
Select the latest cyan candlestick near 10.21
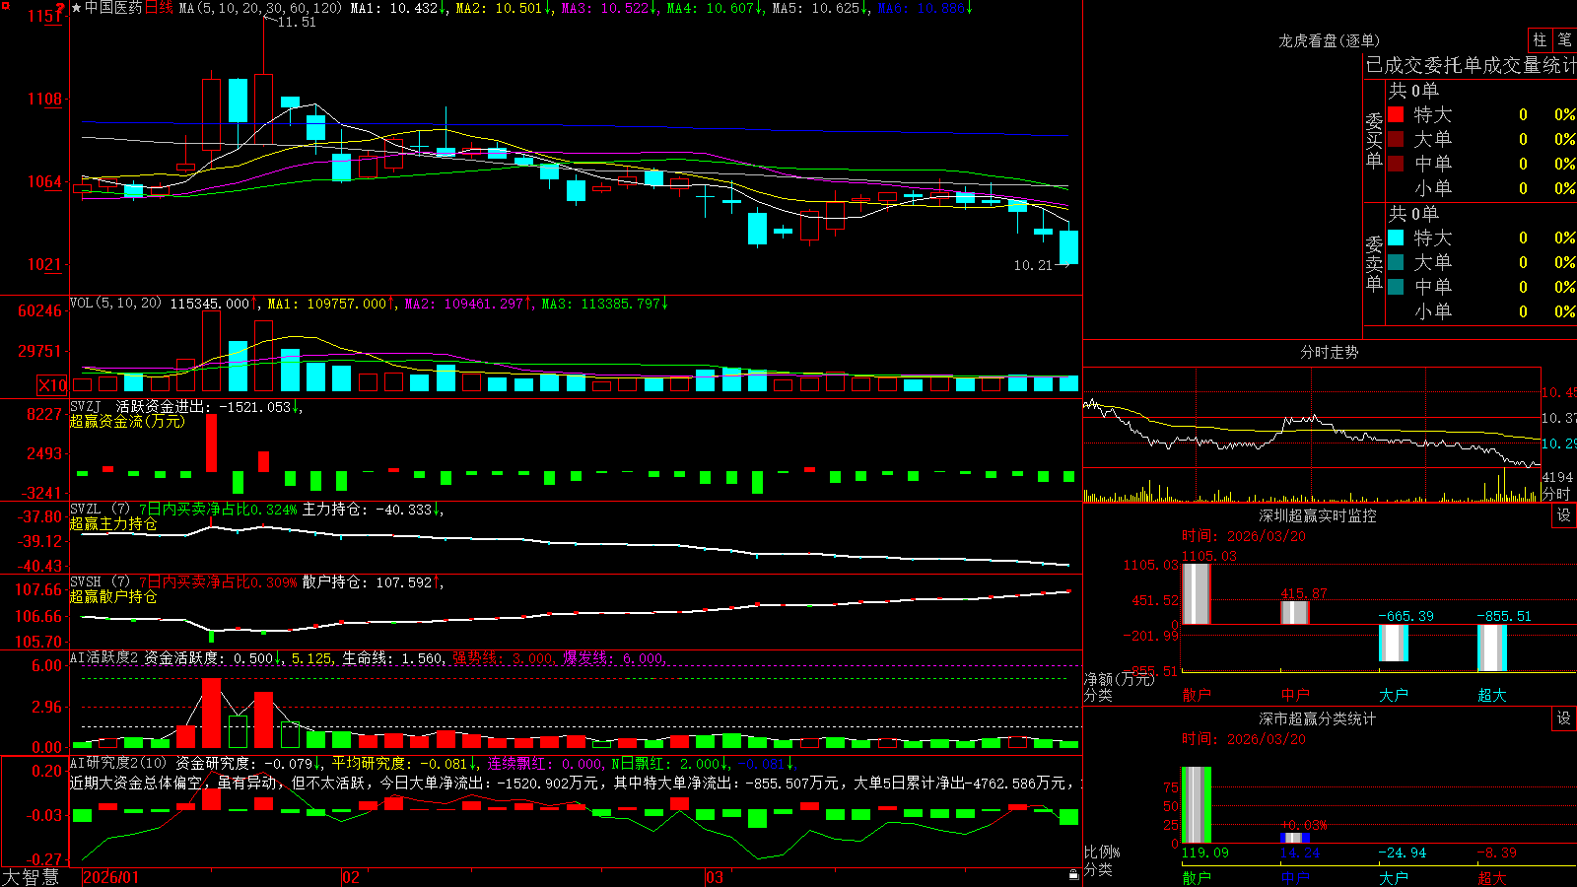(x=1068, y=246)
